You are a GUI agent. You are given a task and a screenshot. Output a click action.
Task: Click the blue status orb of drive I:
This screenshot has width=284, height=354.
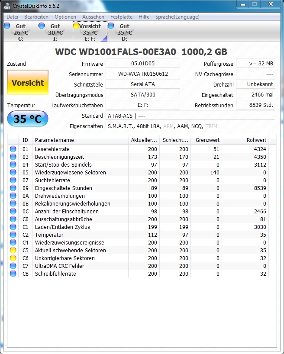(x=42, y=26)
